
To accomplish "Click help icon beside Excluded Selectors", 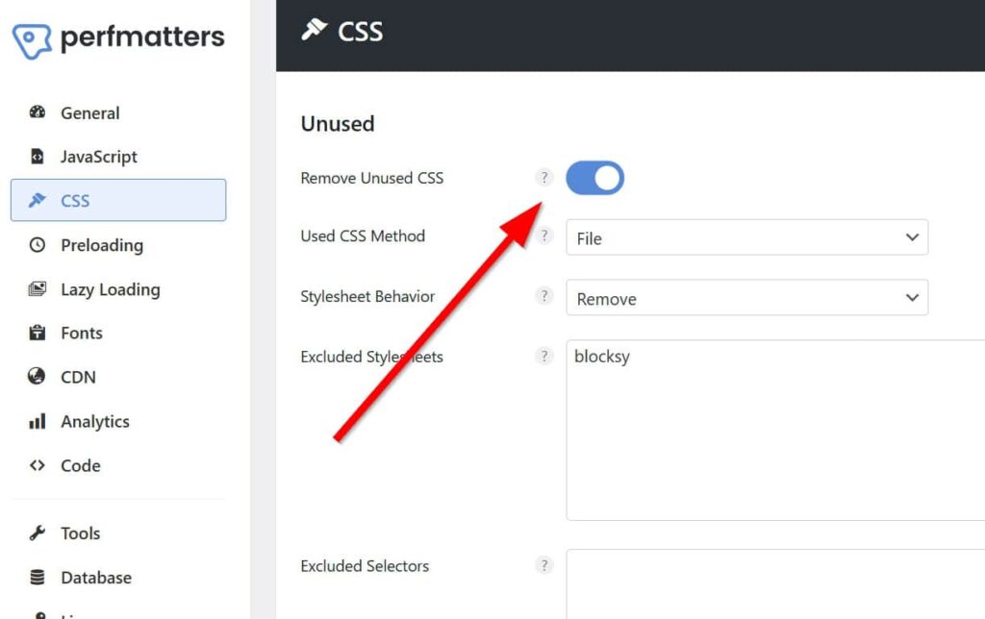I will click(x=544, y=565).
